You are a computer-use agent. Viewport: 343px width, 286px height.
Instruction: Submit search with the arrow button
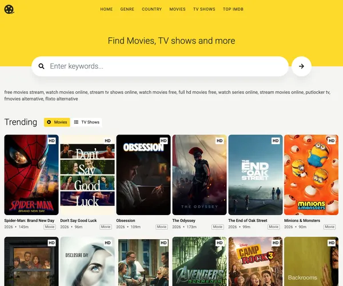click(x=301, y=66)
